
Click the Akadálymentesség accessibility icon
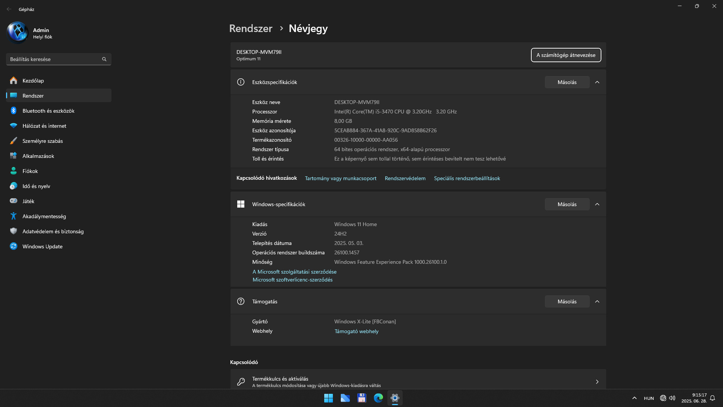(x=14, y=216)
